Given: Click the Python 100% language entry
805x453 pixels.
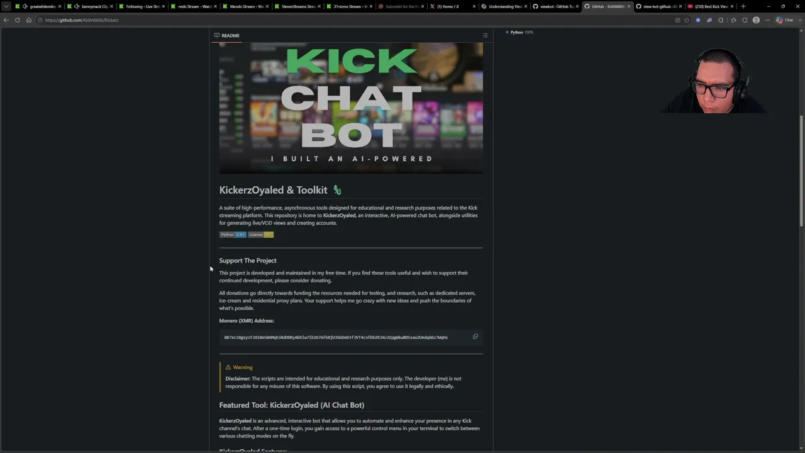Looking at the screenshot, I should click(519, 32).
